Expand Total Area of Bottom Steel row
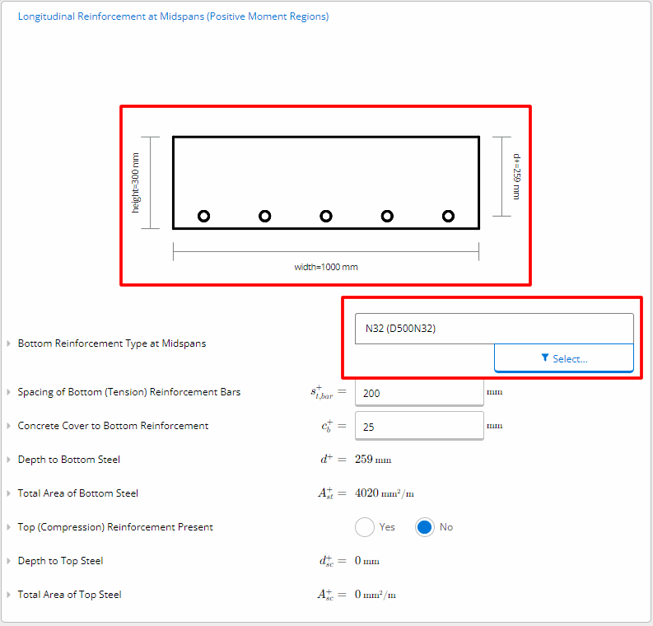 point(8,493)
